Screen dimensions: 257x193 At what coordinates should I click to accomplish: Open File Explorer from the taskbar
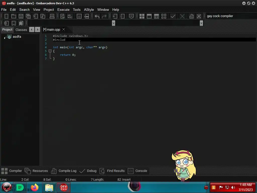coord(49,187)
